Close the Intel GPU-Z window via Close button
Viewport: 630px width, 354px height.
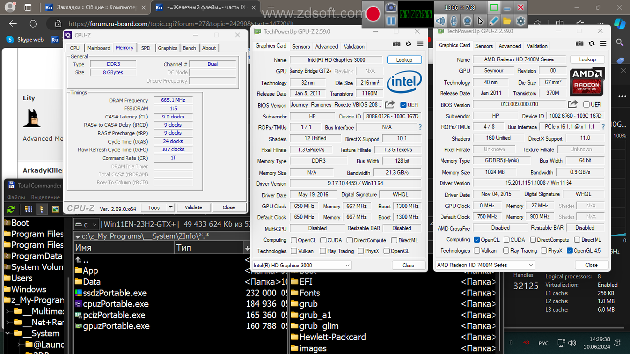click(x=408, y=265)
